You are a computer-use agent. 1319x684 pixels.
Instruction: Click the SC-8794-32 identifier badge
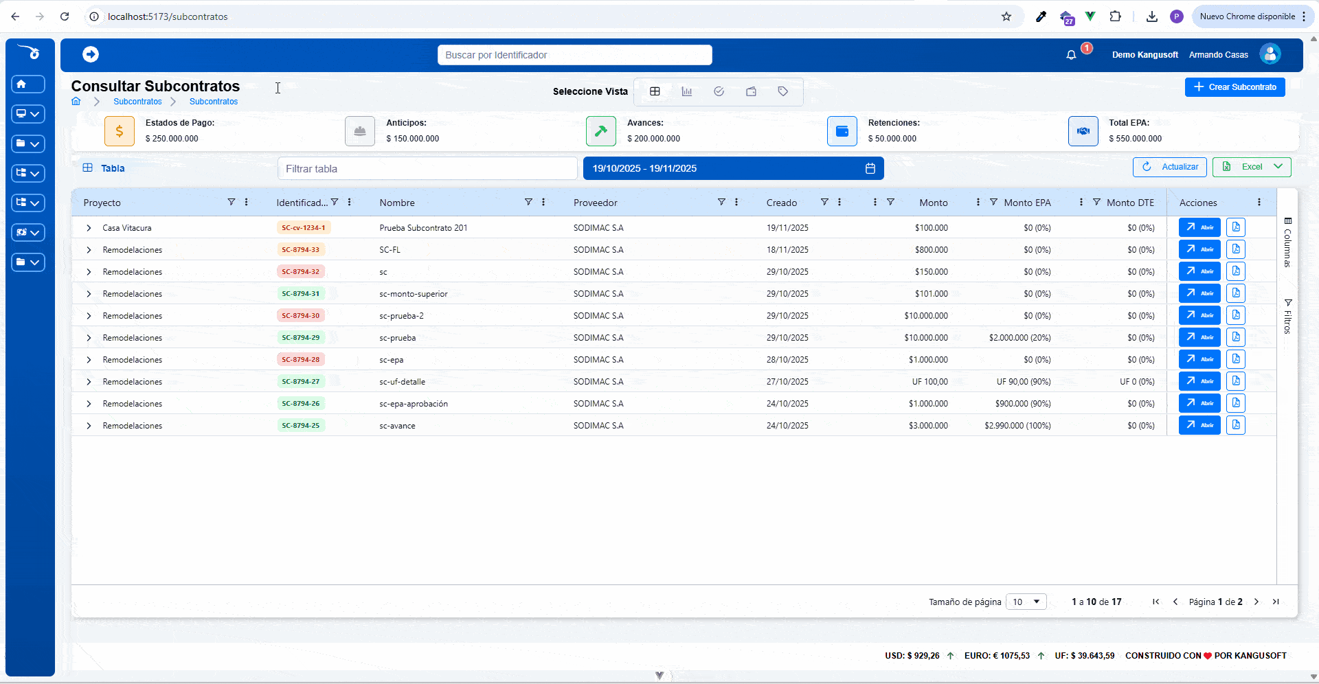click(301, 271)
